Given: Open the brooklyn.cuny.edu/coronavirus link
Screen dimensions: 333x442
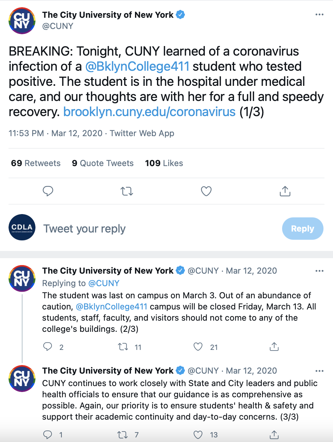Looking at the screenshot, I should point(149,112).
